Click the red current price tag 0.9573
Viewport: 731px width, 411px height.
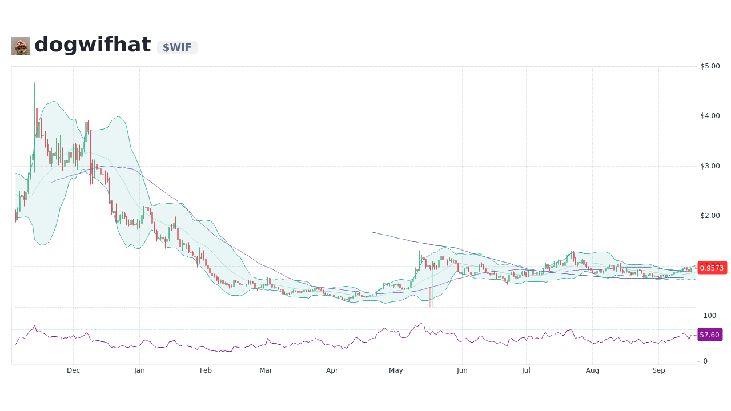(x=712, y=268)
